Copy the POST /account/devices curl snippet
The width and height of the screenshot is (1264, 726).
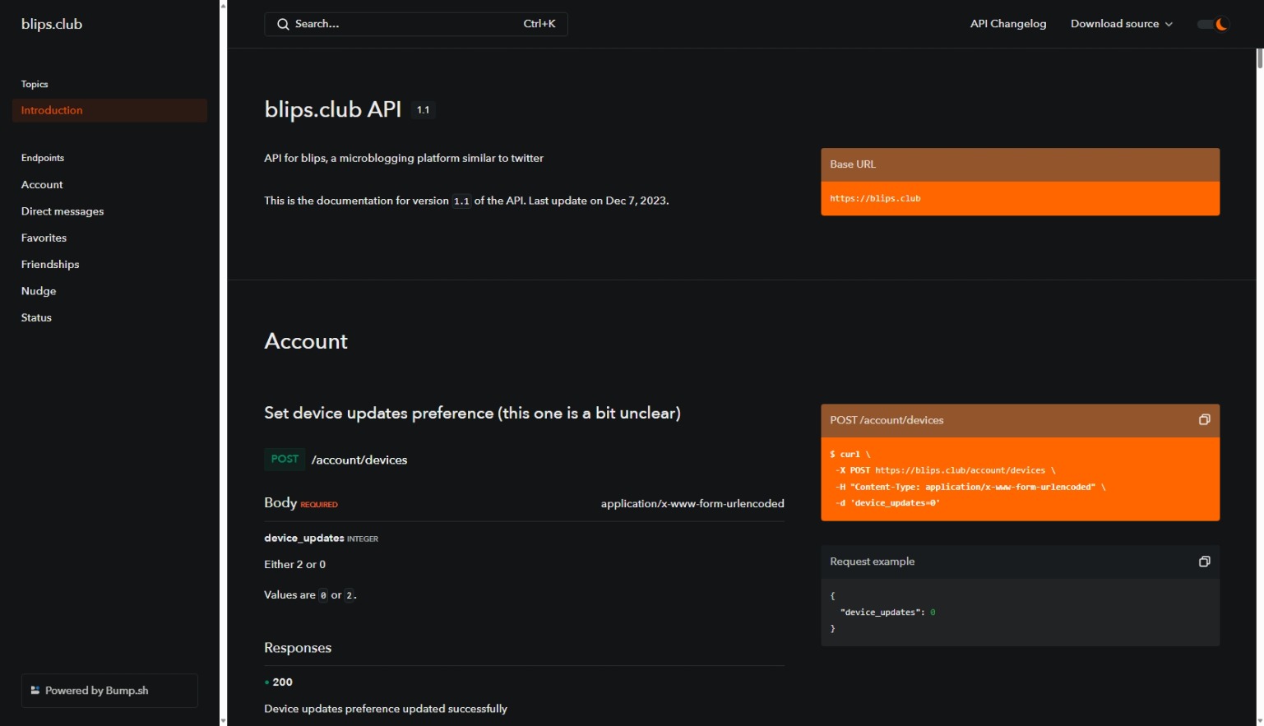point(1204,420)
